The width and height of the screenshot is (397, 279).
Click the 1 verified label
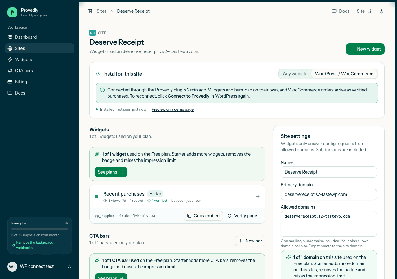pyautogui.click(x=157, y=201)
